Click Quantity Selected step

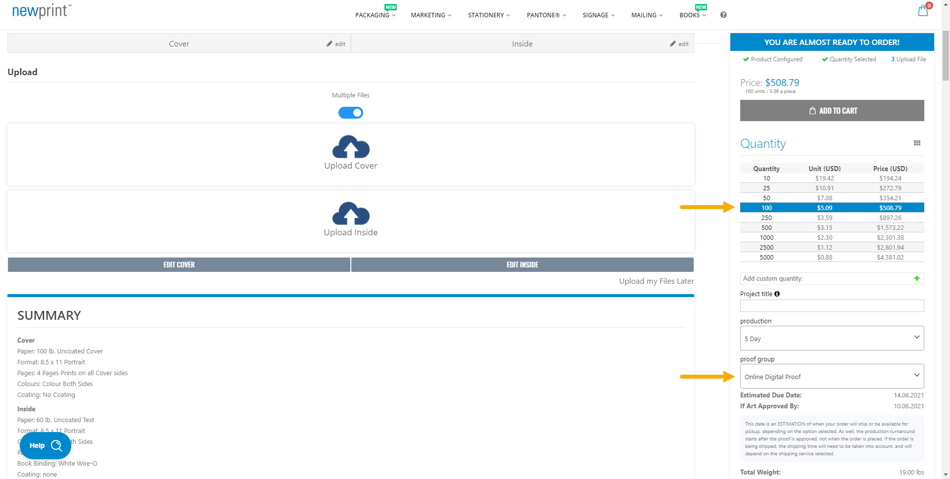(x=849, y=59)
